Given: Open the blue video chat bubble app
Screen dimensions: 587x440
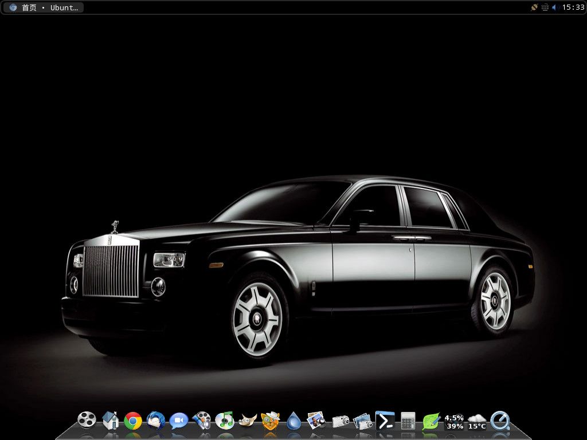Looking at the screenshot, I should tap(179, 421).
